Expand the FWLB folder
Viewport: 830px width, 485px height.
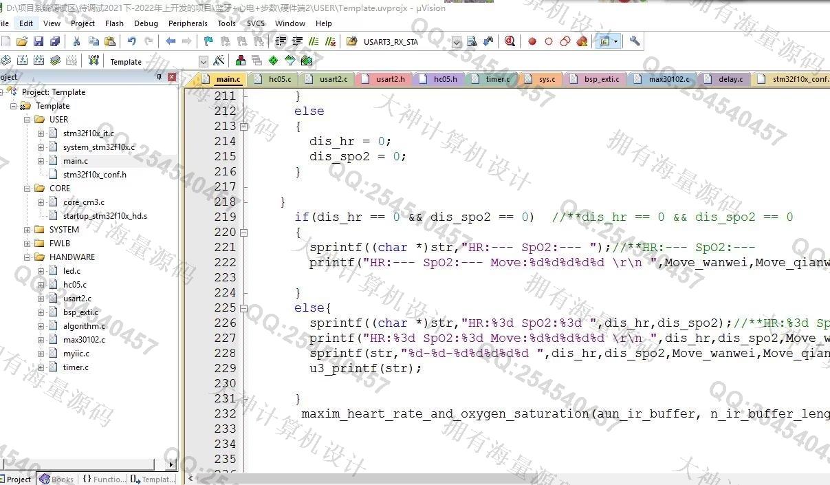27,243
